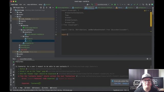Click the build hammer icon
The height and width of the screenshot is (92, 164).
(x=92, y=5)
